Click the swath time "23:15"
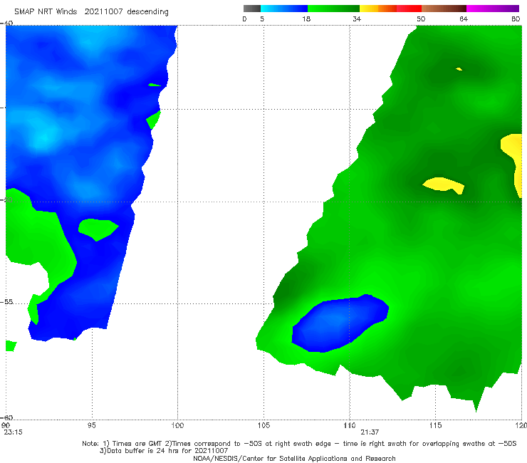This screenshot has height=463, width=527. [x=13, y=432]
